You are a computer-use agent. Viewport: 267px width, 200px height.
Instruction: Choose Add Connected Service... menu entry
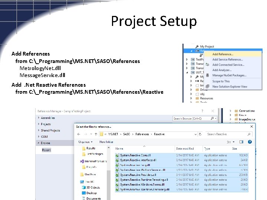[x=228, y=64]
